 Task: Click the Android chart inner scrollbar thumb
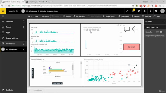pyautogui.click(x=73, y=67)
